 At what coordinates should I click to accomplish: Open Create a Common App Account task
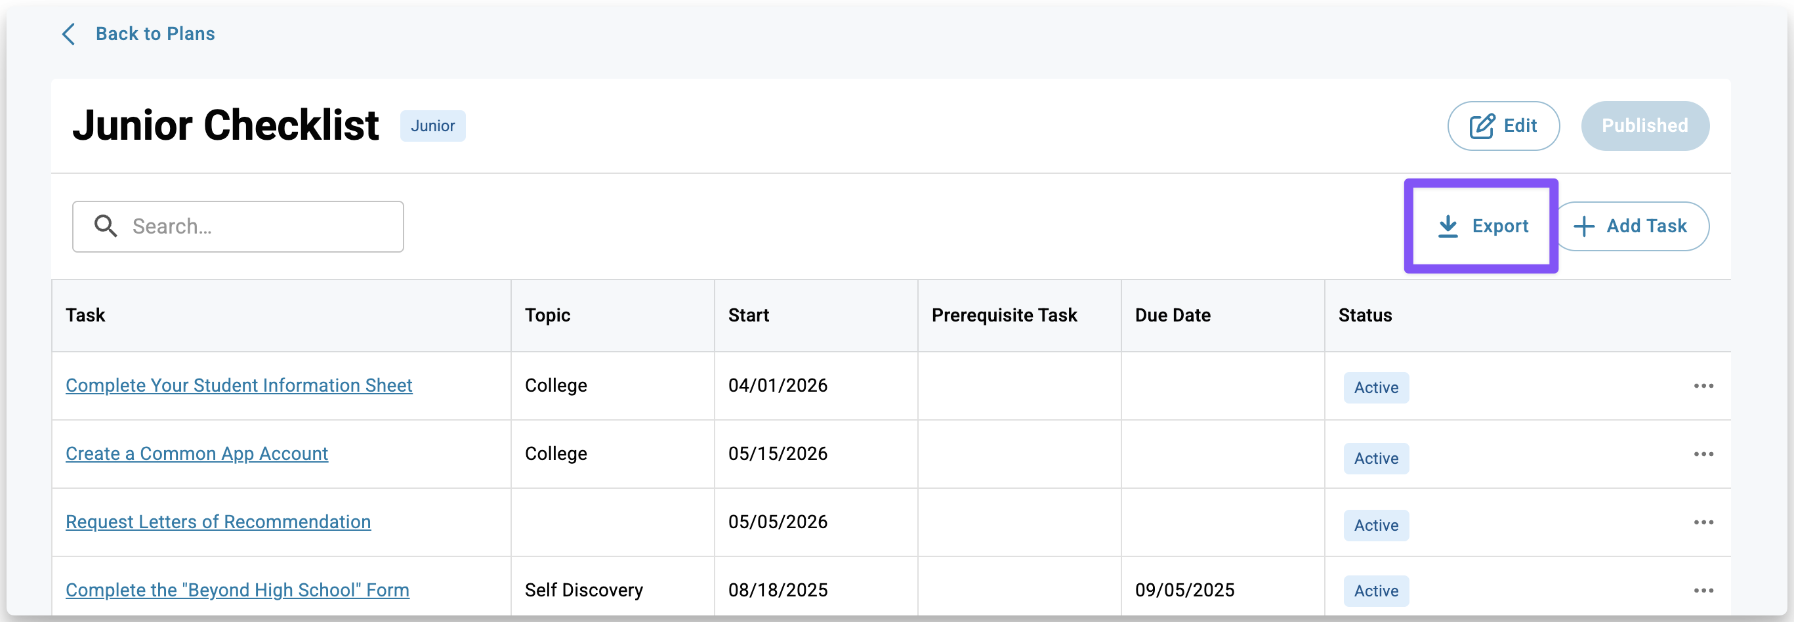click(196, 454)
